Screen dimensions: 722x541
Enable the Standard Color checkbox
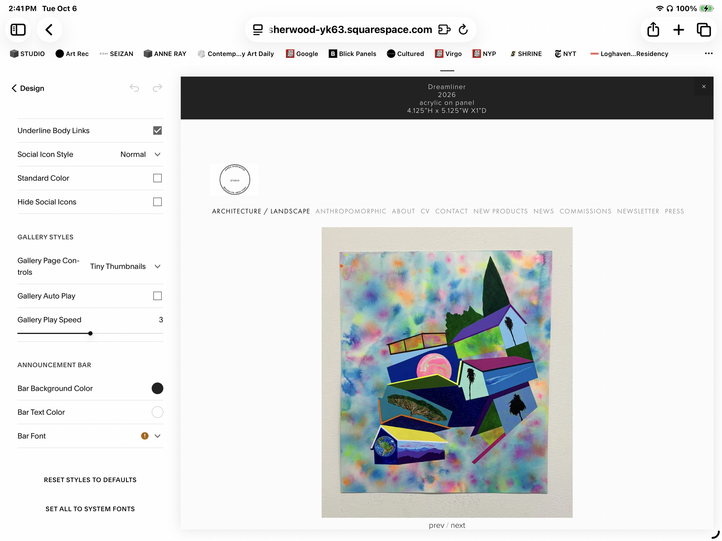click(157, 178)
